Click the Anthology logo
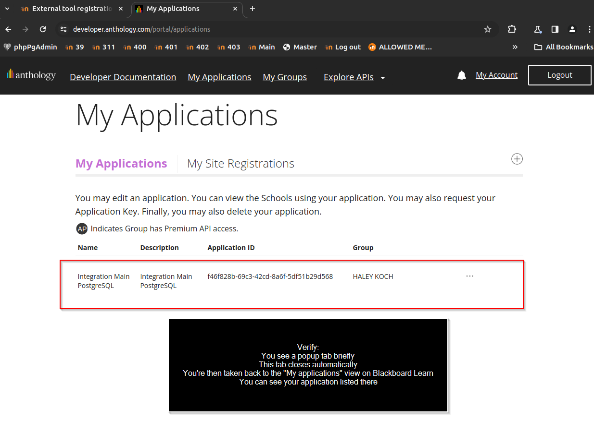The image size is (594, 433). pos(31,75)
